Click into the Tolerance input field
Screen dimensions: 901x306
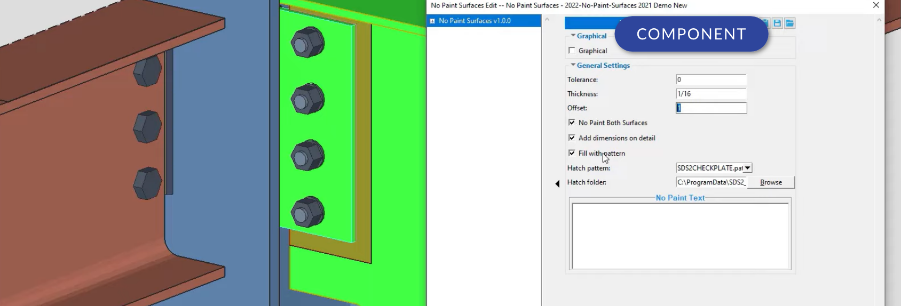click(x=710, y=79)
